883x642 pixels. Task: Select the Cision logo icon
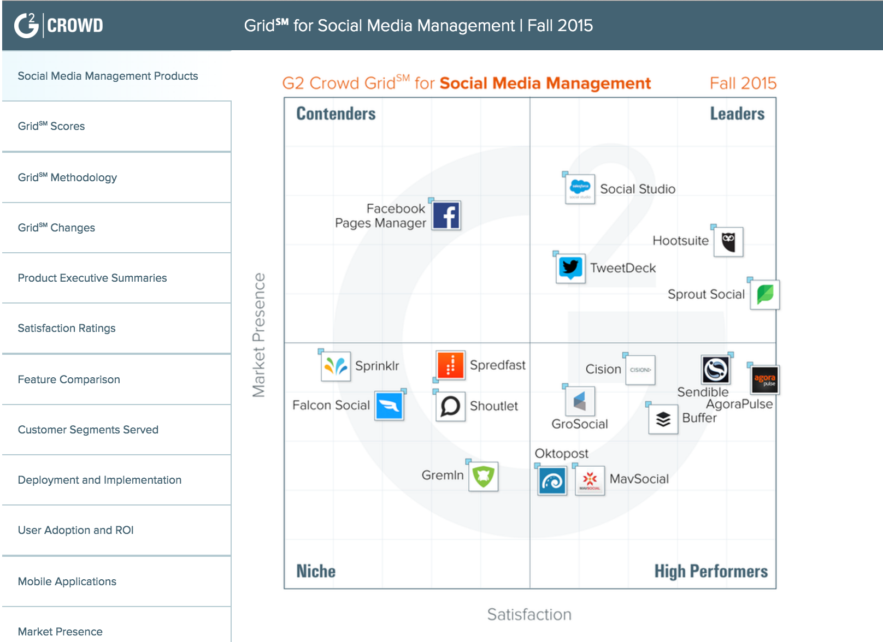click(x=640, y=370)
